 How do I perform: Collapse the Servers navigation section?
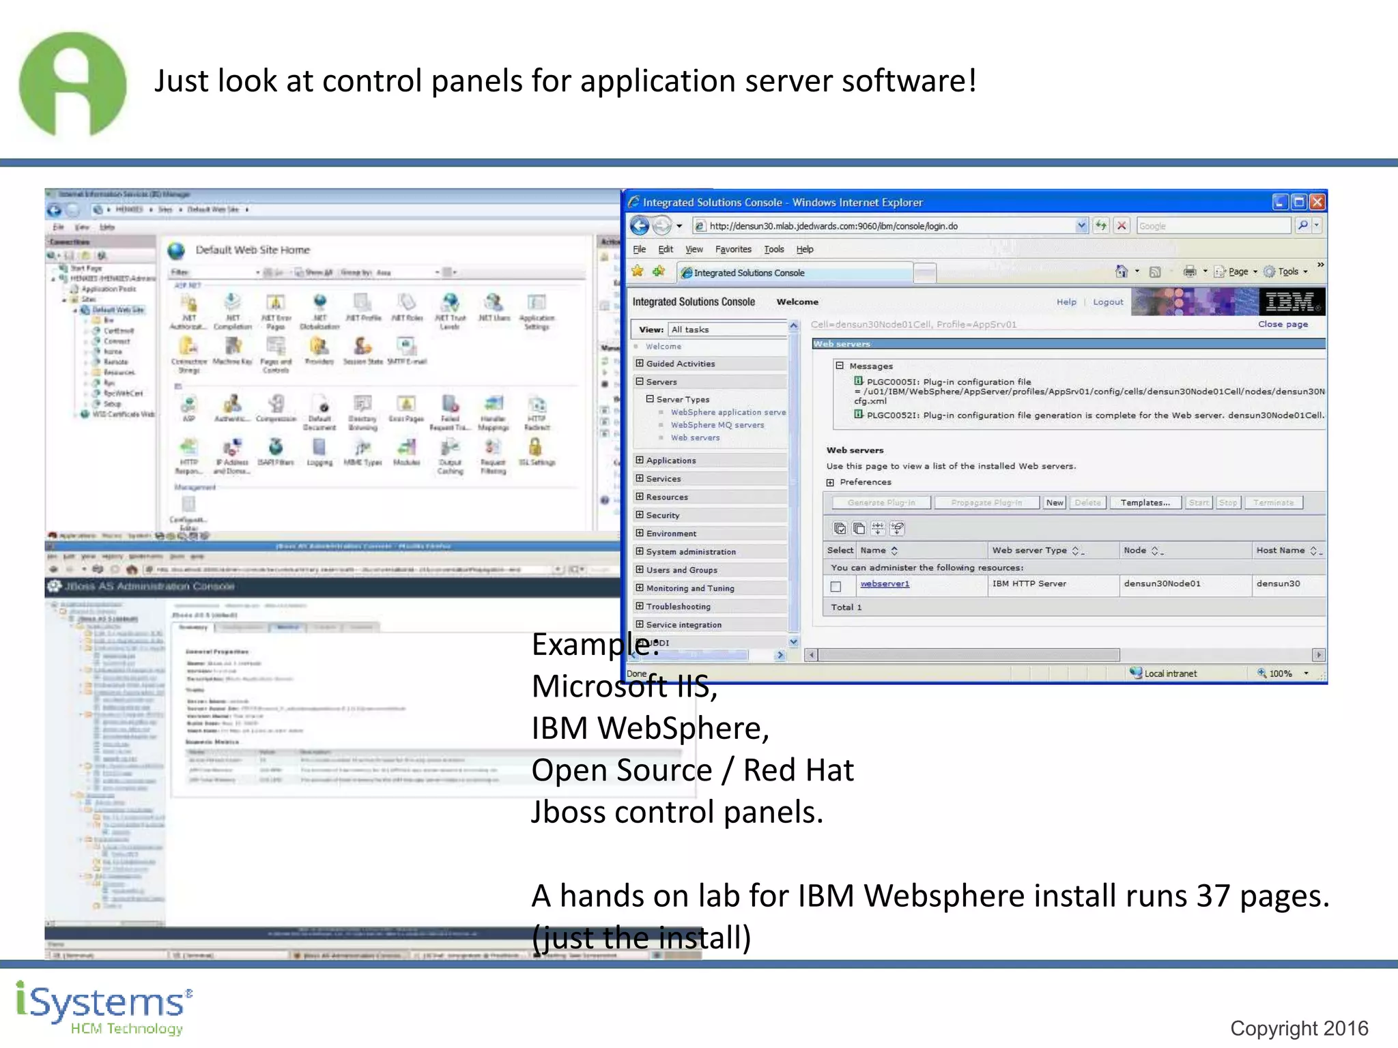640,381
